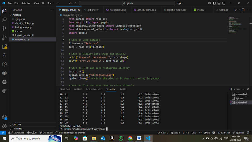Toggle the secondary side bar
252x142 pixels.
224,3
